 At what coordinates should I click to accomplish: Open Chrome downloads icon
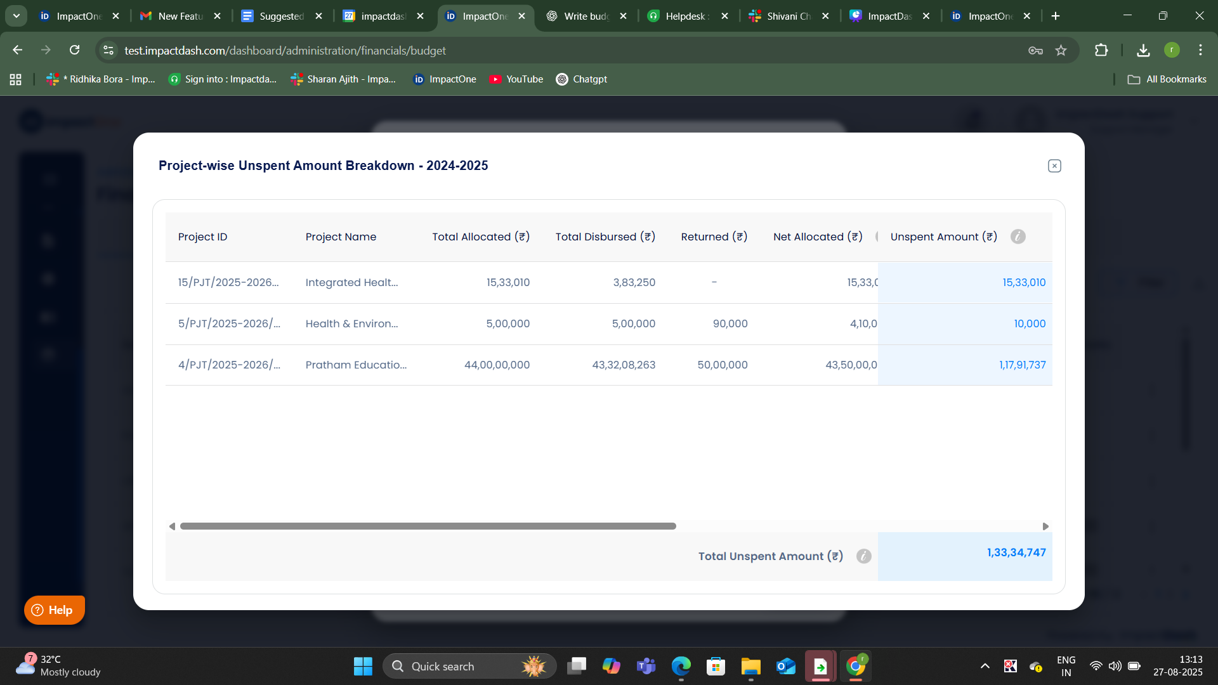(1143, 50)
